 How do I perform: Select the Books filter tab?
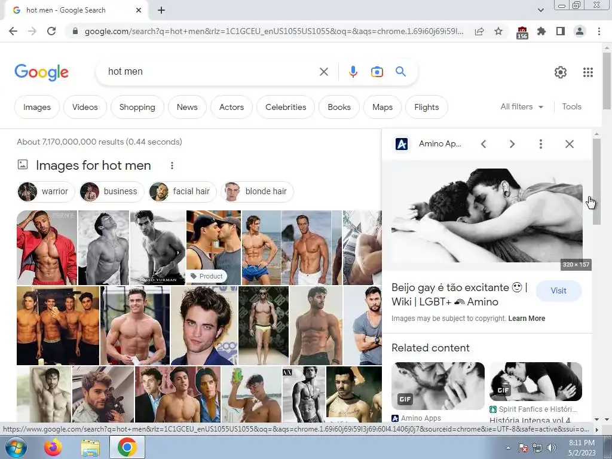[339, 107]
